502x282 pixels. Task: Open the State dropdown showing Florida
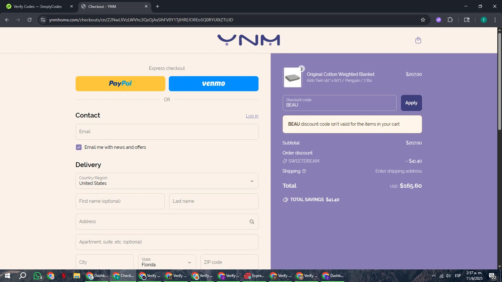click(167, 262)
